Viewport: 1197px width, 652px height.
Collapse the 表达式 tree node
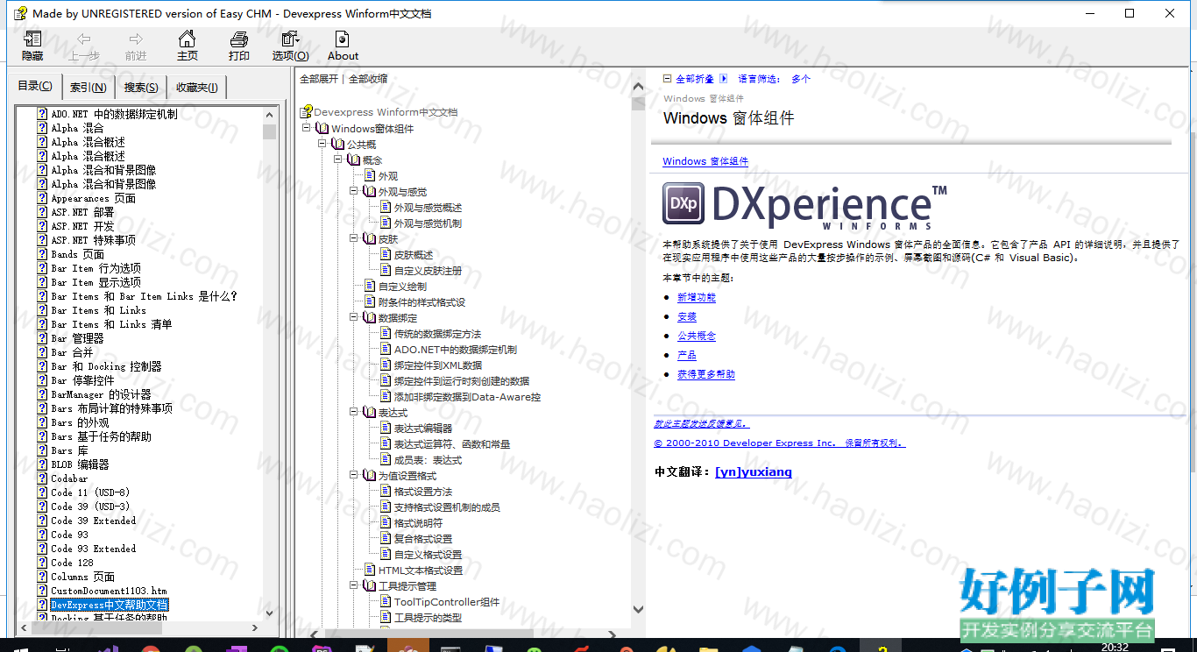[354, 413]
